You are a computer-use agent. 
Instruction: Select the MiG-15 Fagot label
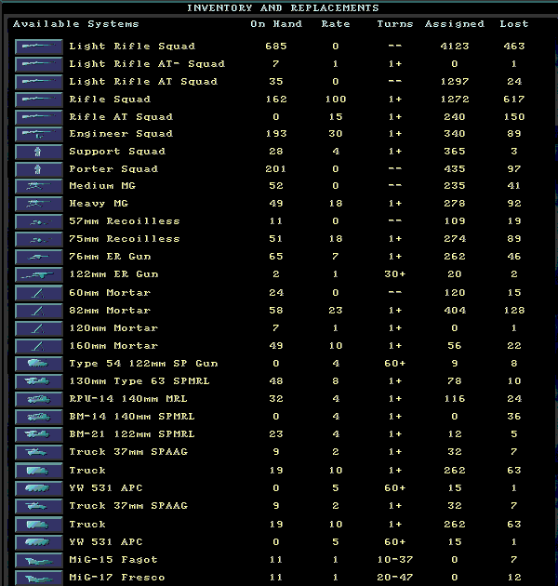(x=113, y=560)
